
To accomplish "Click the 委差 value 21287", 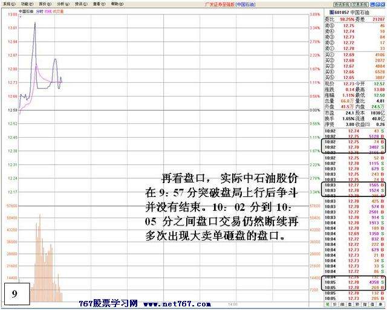I will (379, 19).
